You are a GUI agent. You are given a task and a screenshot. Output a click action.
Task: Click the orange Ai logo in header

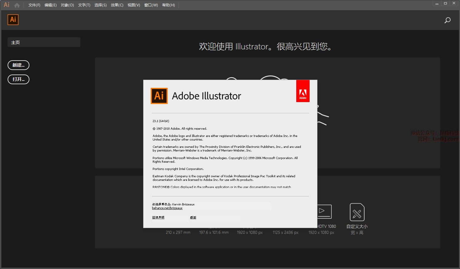point(13,20)
